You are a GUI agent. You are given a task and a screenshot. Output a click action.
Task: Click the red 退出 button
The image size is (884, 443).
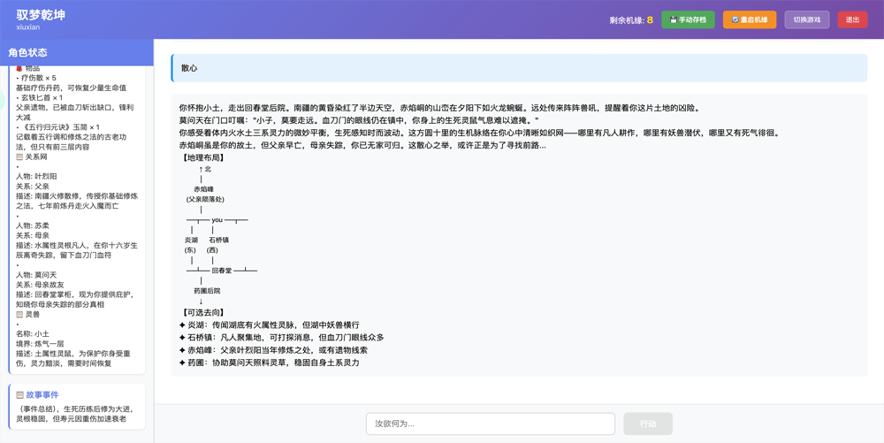[852, 19]
